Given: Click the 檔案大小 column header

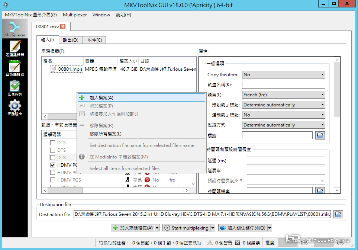Looking at the screenshot, I should click(x=128, y=61).
